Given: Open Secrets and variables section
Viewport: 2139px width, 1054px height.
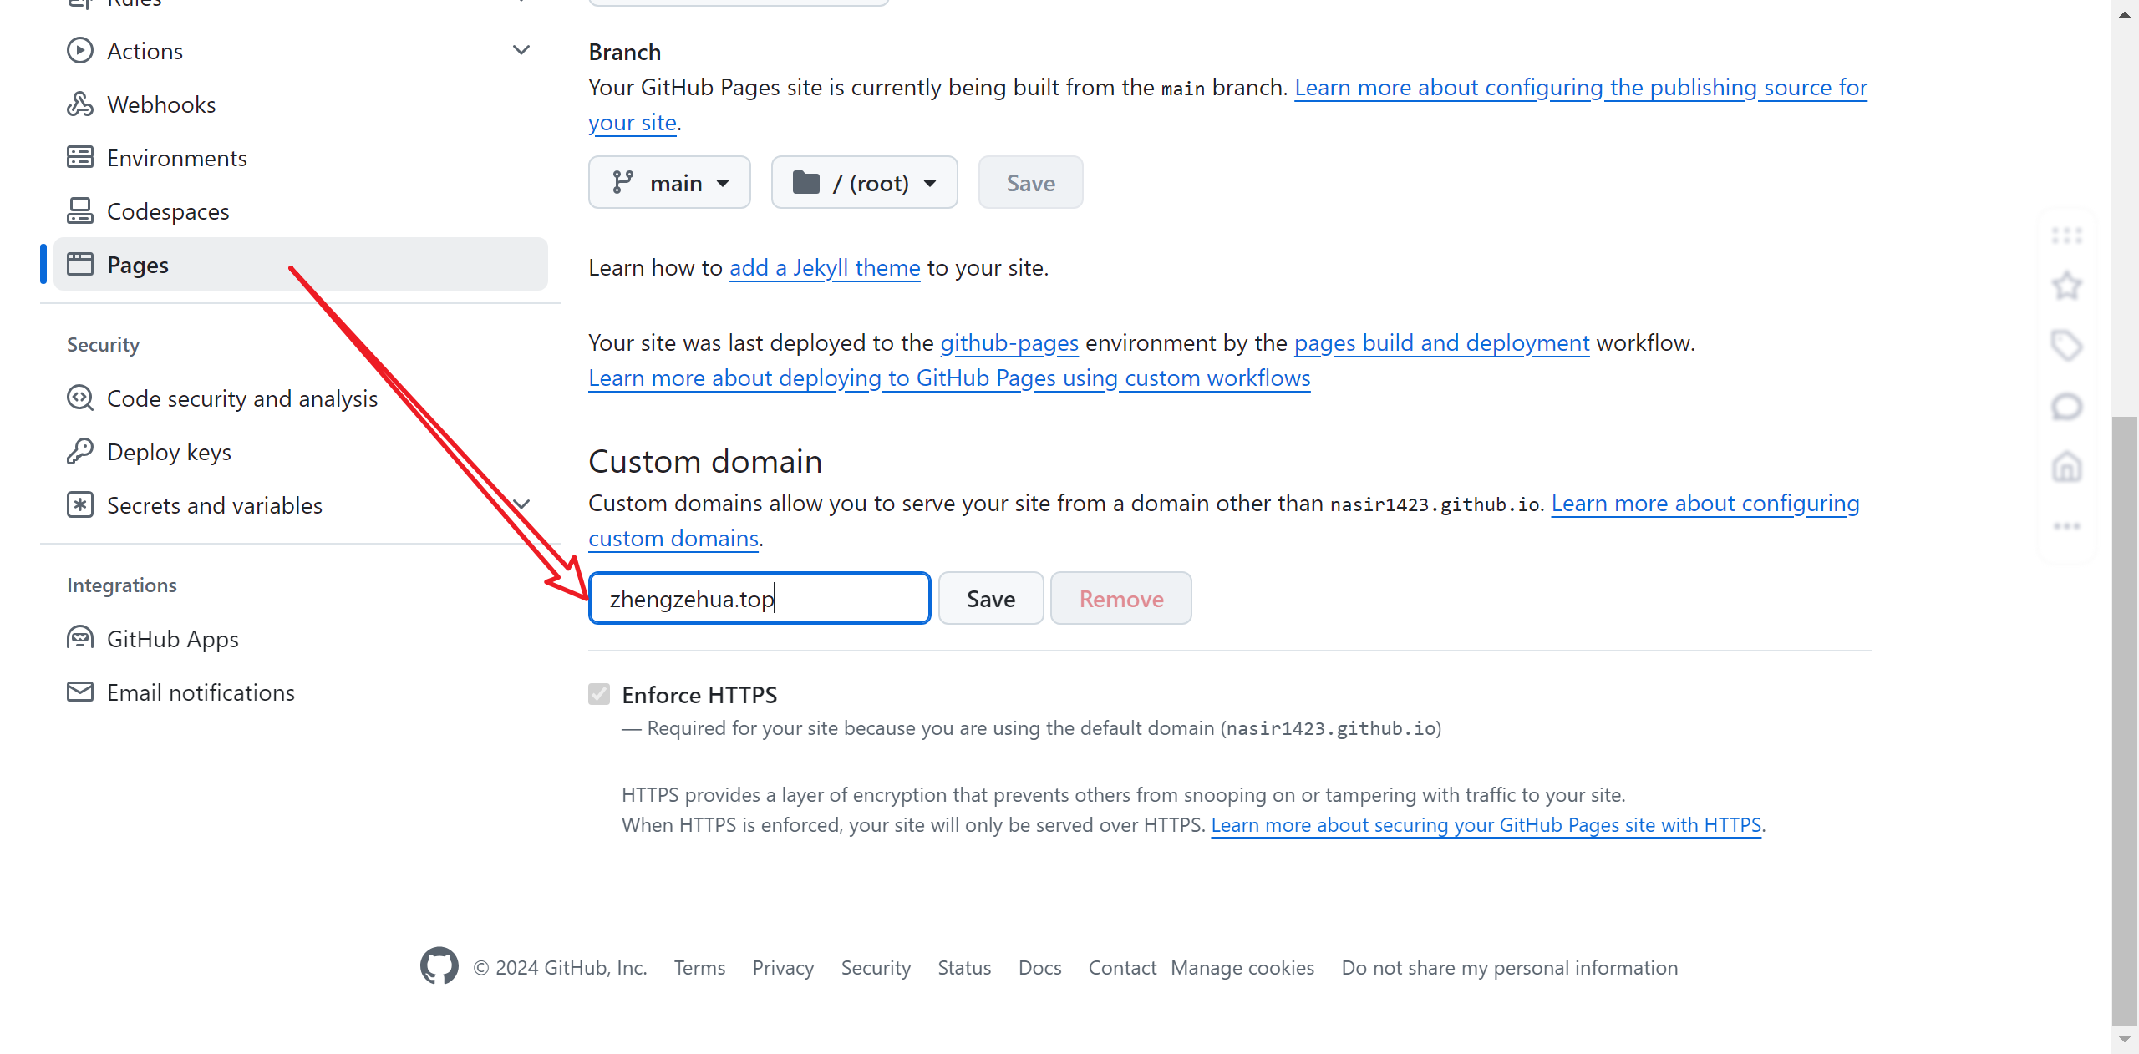Looking at the screenshot, I should point(301,505).
